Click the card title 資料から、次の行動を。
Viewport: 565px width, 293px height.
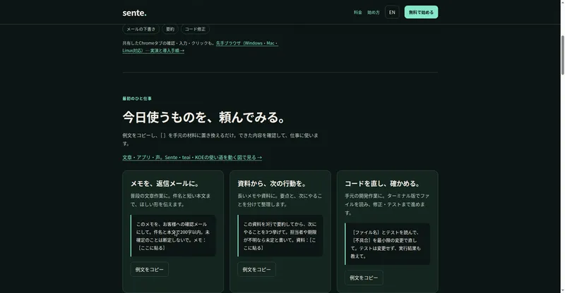click(x=273, y=184)
